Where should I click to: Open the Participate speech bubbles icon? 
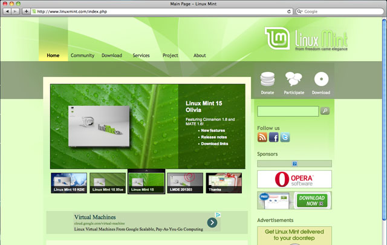coord(293,79)
